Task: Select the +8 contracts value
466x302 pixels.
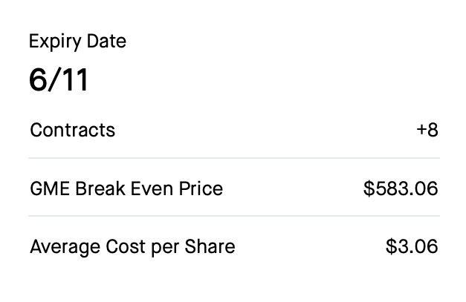Action: tap(427, 130)
